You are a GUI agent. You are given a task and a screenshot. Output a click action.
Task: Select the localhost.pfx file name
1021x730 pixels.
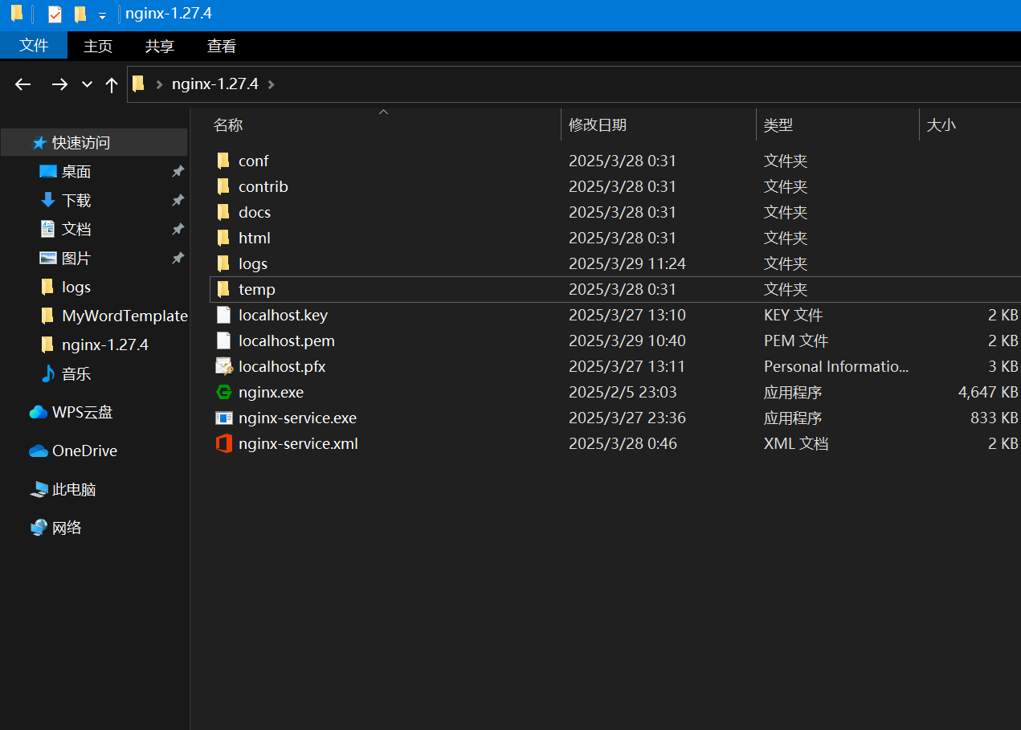point(282,366)
